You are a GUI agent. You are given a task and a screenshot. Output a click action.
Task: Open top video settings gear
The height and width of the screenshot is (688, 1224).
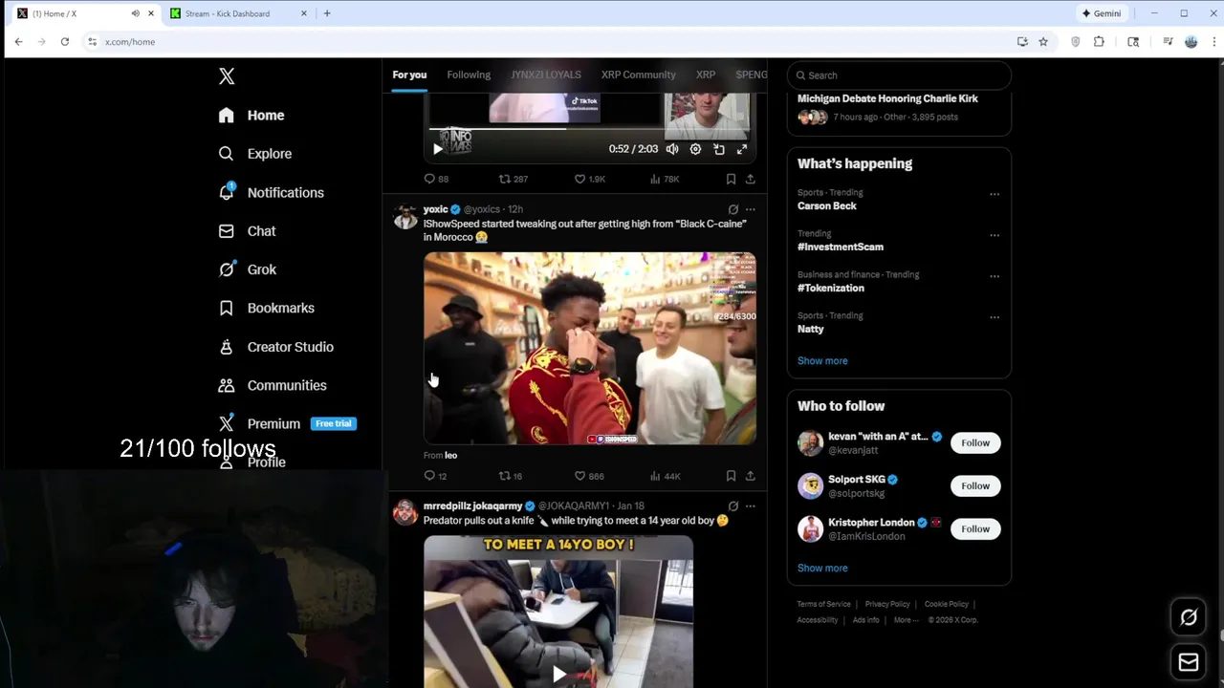click(x=695, y=149)
